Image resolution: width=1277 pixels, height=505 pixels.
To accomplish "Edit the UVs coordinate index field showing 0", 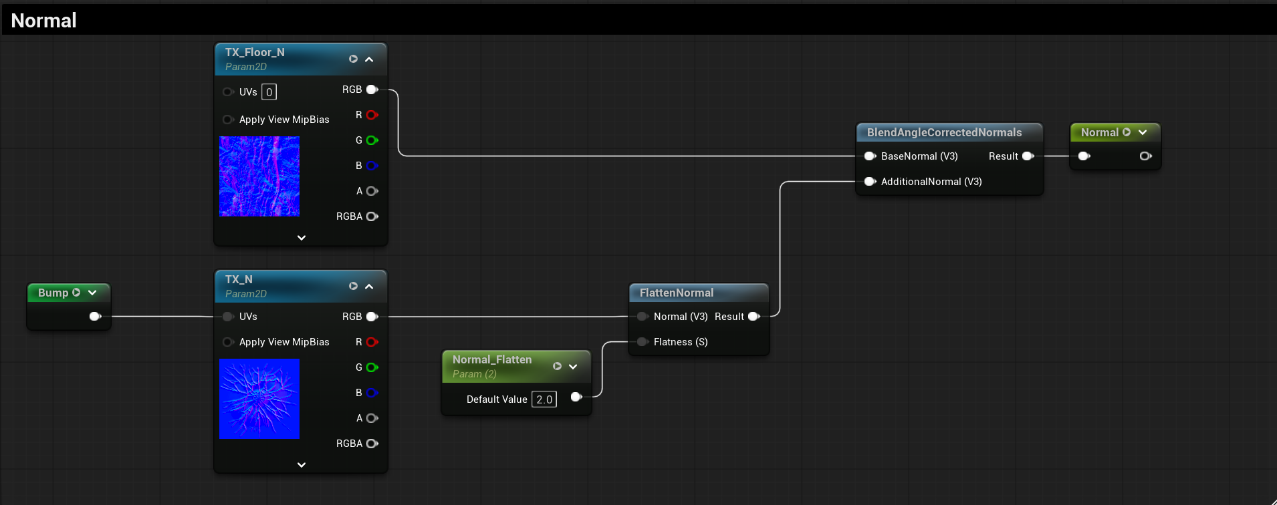I will tap(269, 92).
